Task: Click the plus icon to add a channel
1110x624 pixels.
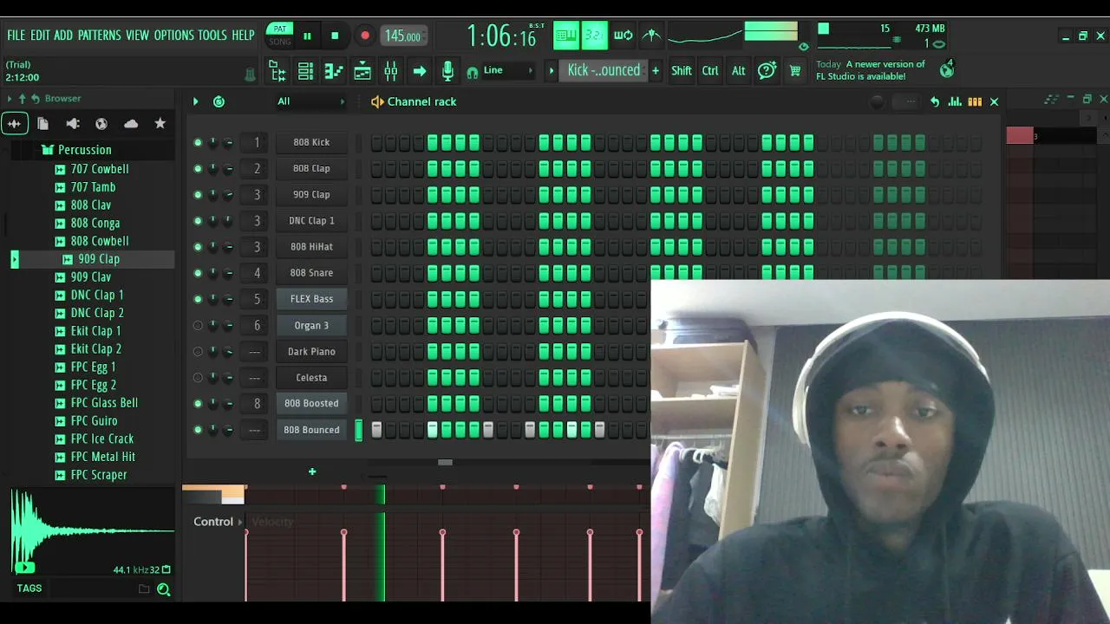Action: [312, 471]
